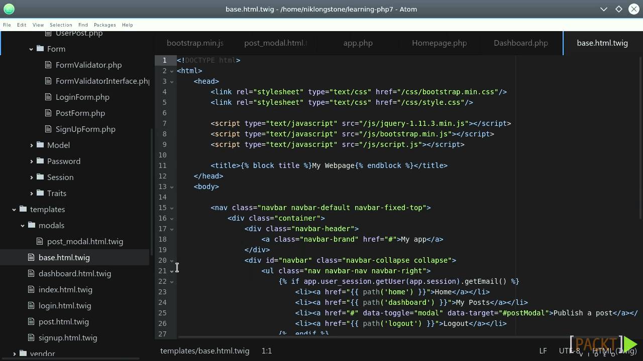Click the file icon beside post_modal.html.twig
643x361 pixels.
40,241
